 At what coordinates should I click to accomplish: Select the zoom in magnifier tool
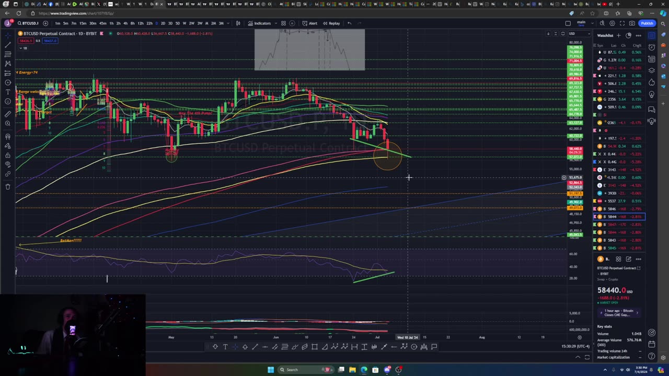[8, 124]
